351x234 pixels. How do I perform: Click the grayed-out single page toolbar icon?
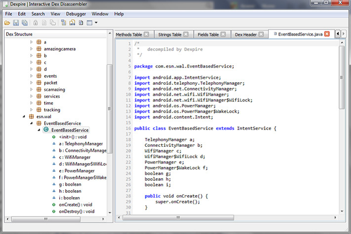(x=44, y=23)
